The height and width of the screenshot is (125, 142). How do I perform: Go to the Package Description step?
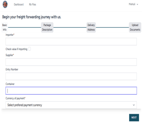[x=47, y=27]
